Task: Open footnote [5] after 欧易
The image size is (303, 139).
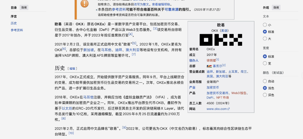Action: click(134, 43)
